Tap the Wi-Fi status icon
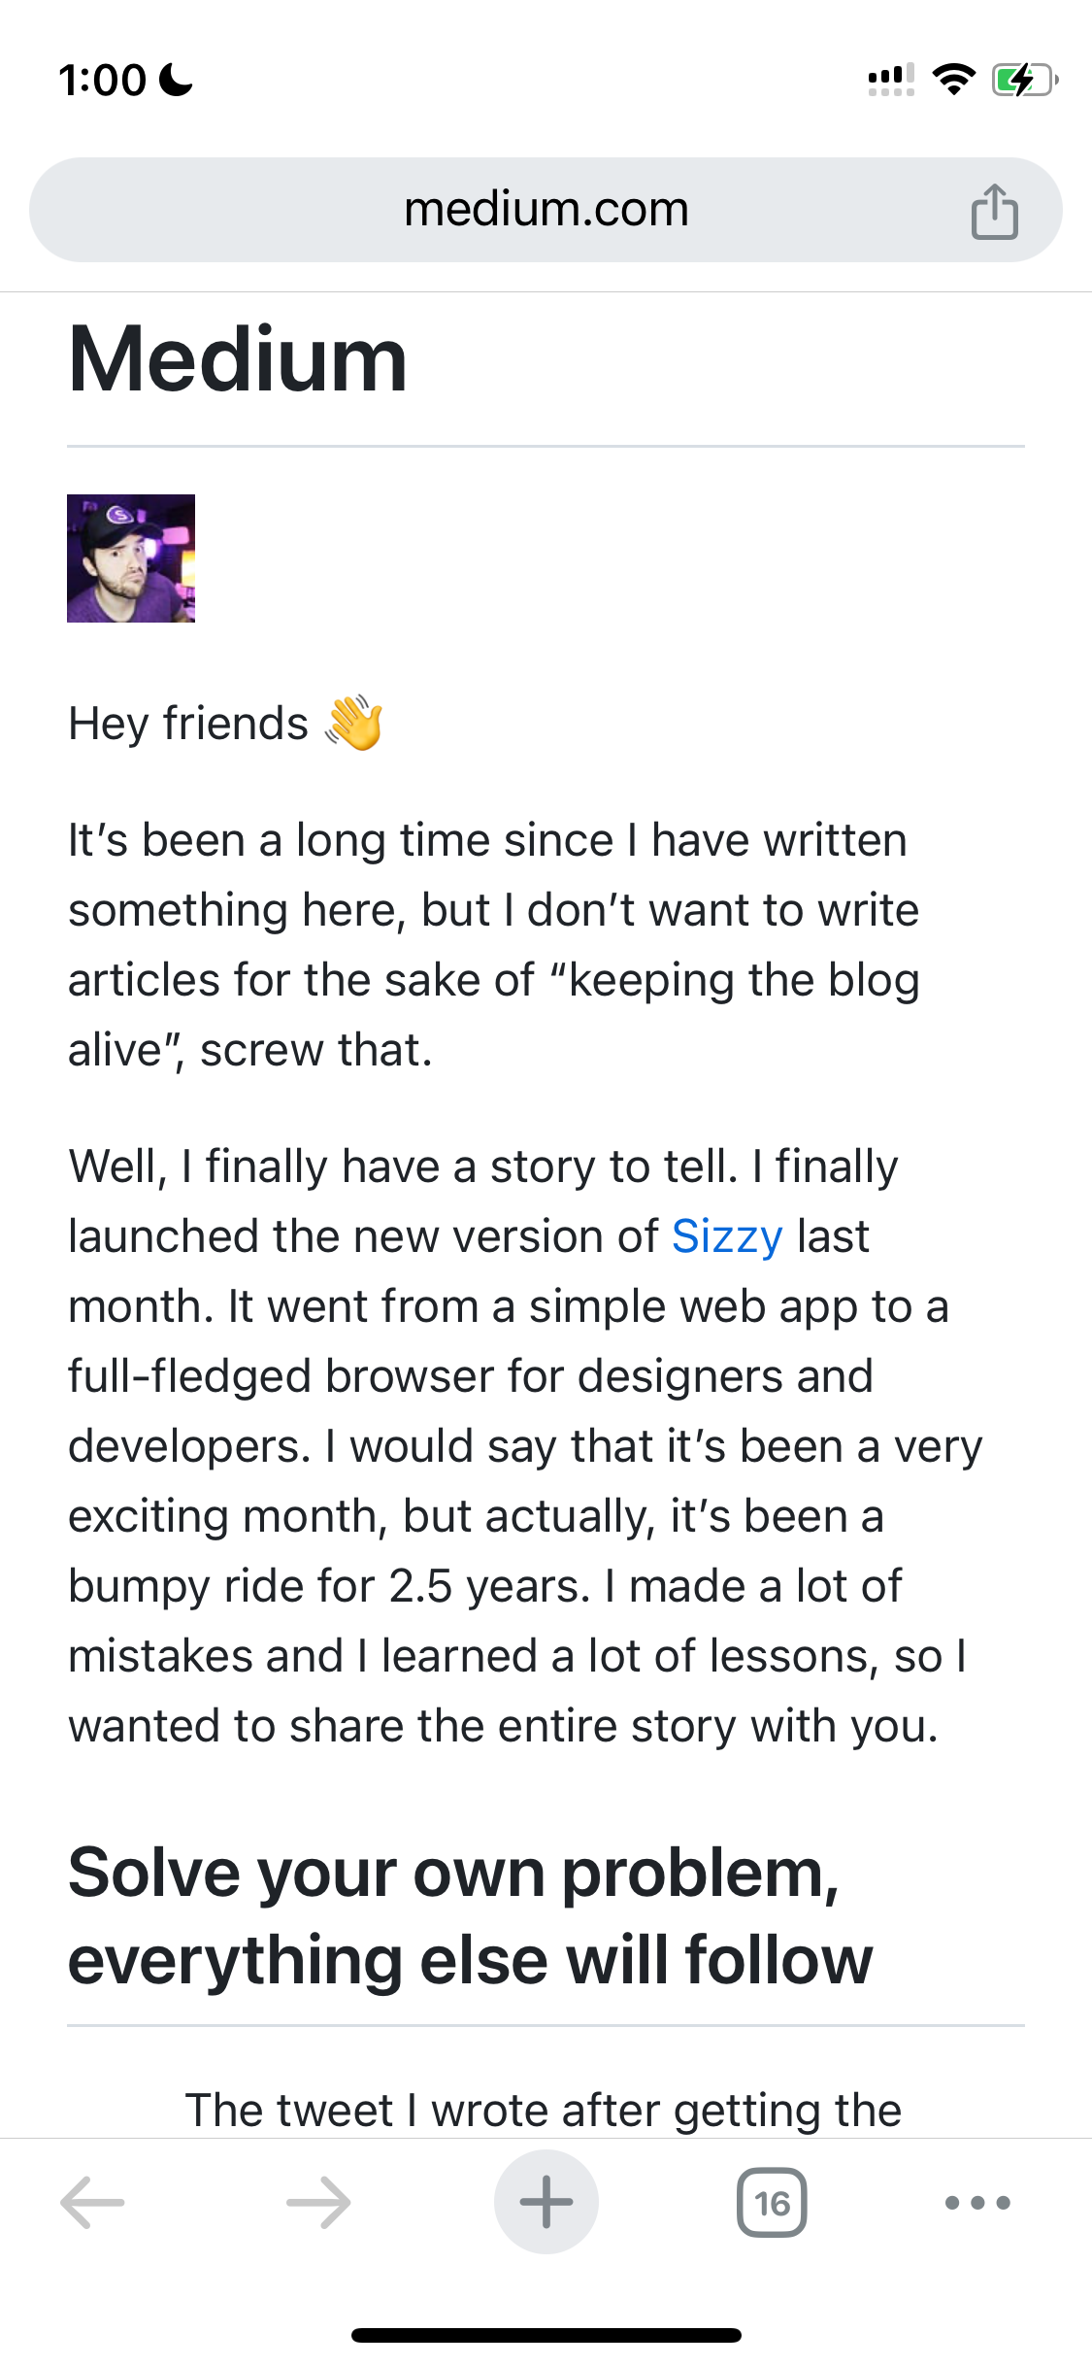1092x2366 pixels. pos(953,80)
